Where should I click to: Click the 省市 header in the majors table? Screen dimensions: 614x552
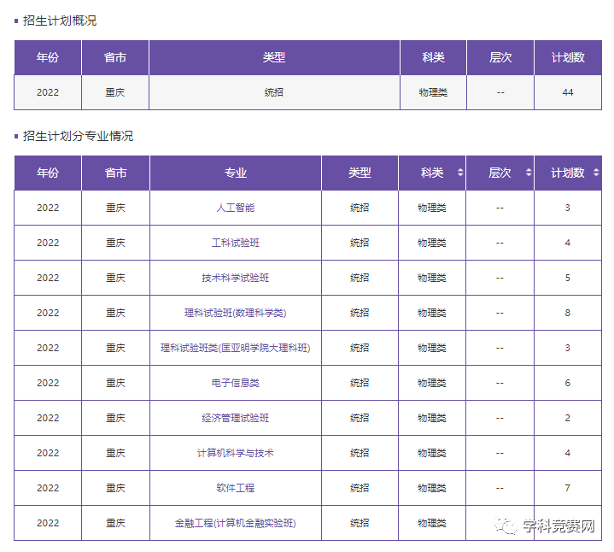pos(115,173)
